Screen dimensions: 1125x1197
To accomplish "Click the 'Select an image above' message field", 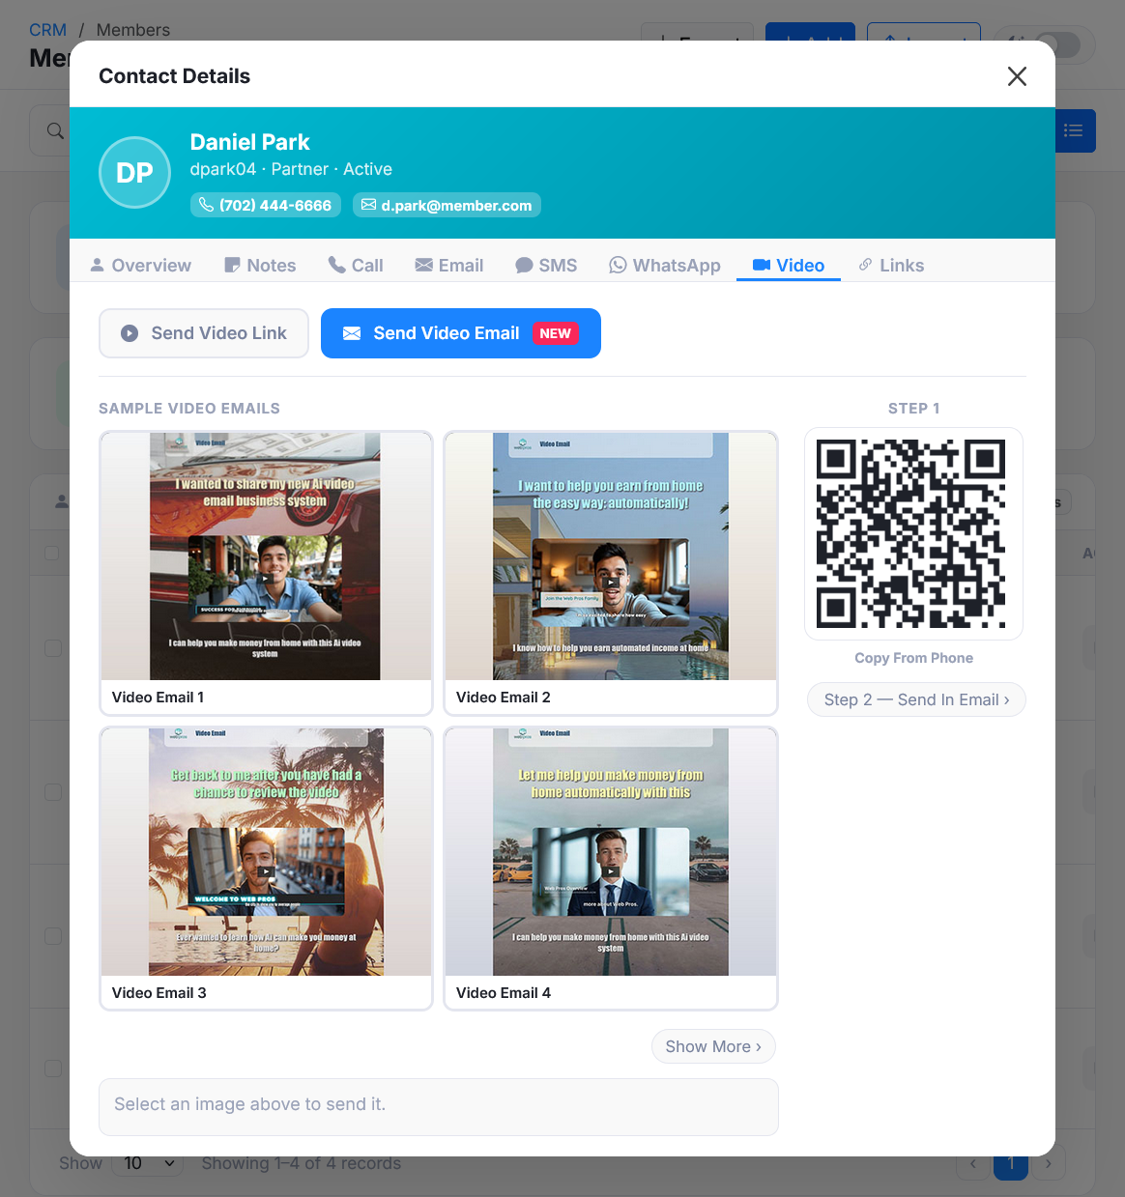I will click(x=439, y=1107).
